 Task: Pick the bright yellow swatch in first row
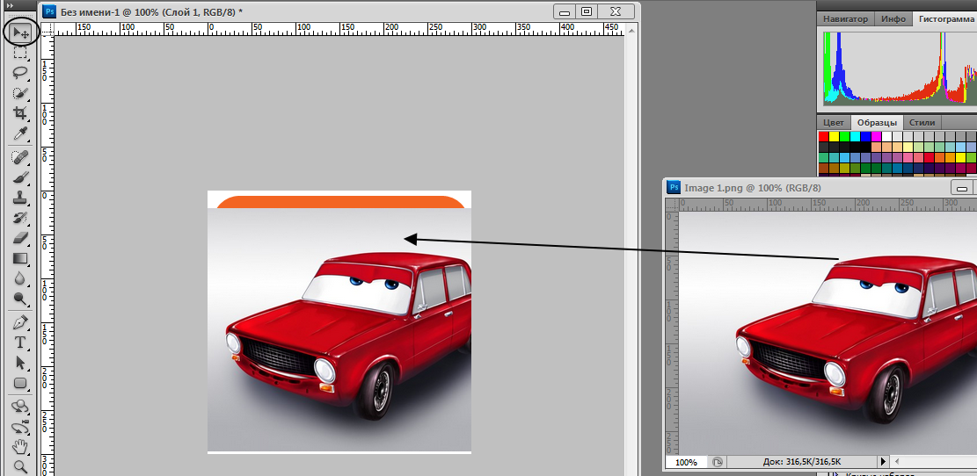834,136
